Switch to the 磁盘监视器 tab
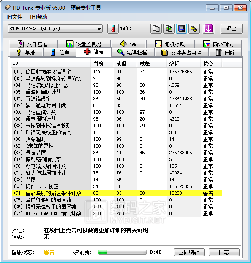251x263 pixels. [84, 44]
